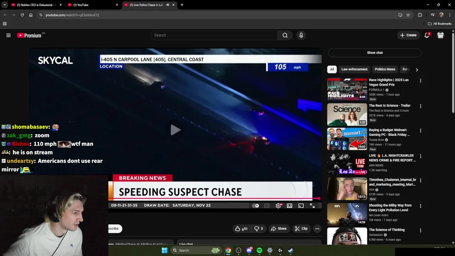Select the Law enforcement chip

pos(354,69)
